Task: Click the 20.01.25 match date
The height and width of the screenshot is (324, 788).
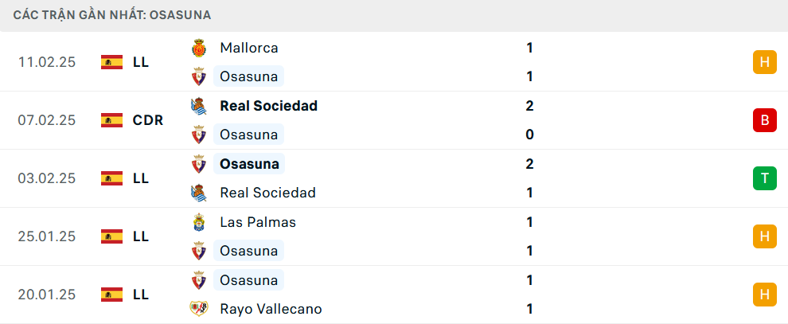Action: click(47, 295)
